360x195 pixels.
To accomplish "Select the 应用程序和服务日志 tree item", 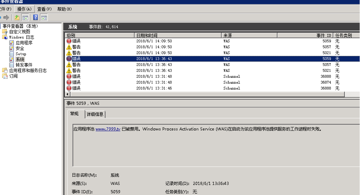I will click(28, 70).
